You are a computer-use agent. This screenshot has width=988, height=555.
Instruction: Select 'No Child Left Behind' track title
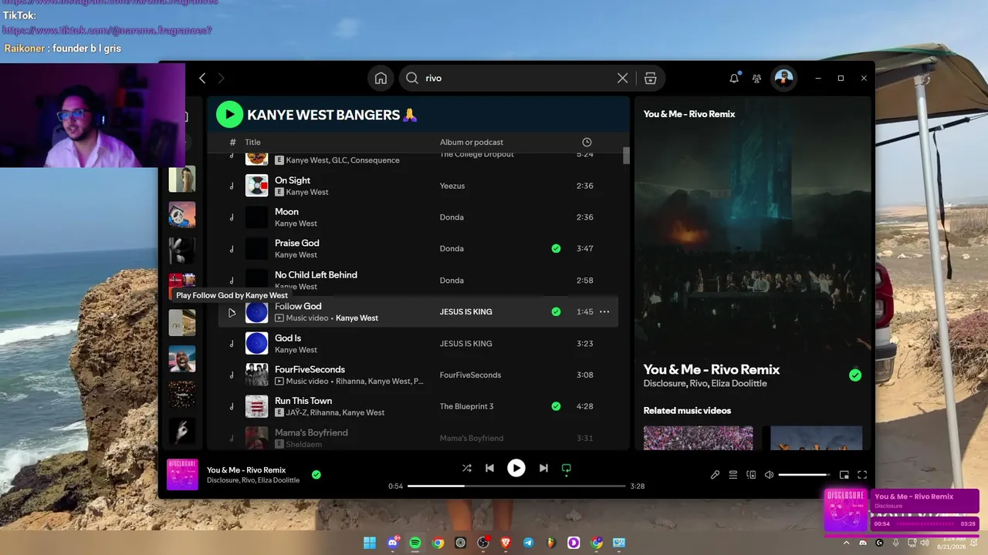[x=316, y=275]
